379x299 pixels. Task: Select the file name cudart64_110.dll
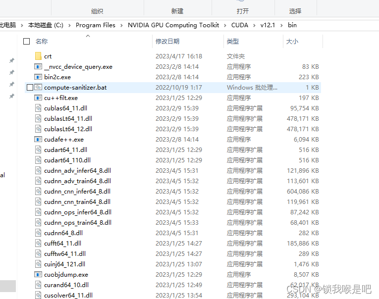67,160
